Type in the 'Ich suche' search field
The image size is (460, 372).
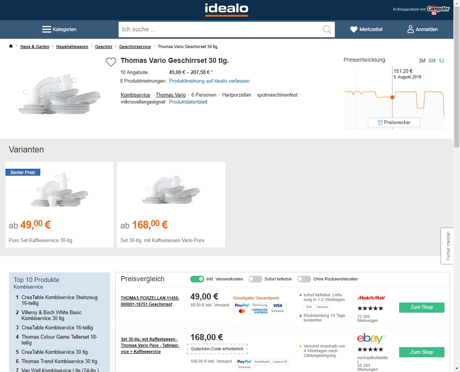coord(221,29)
